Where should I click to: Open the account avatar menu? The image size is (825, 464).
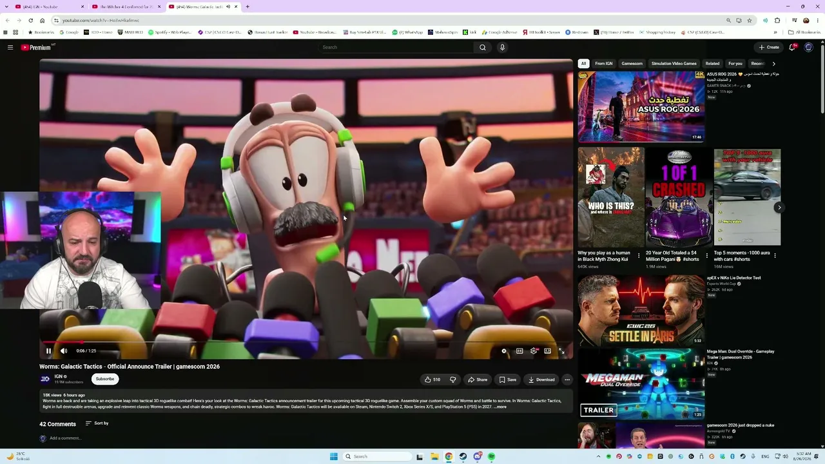click(x=809, y=47)
